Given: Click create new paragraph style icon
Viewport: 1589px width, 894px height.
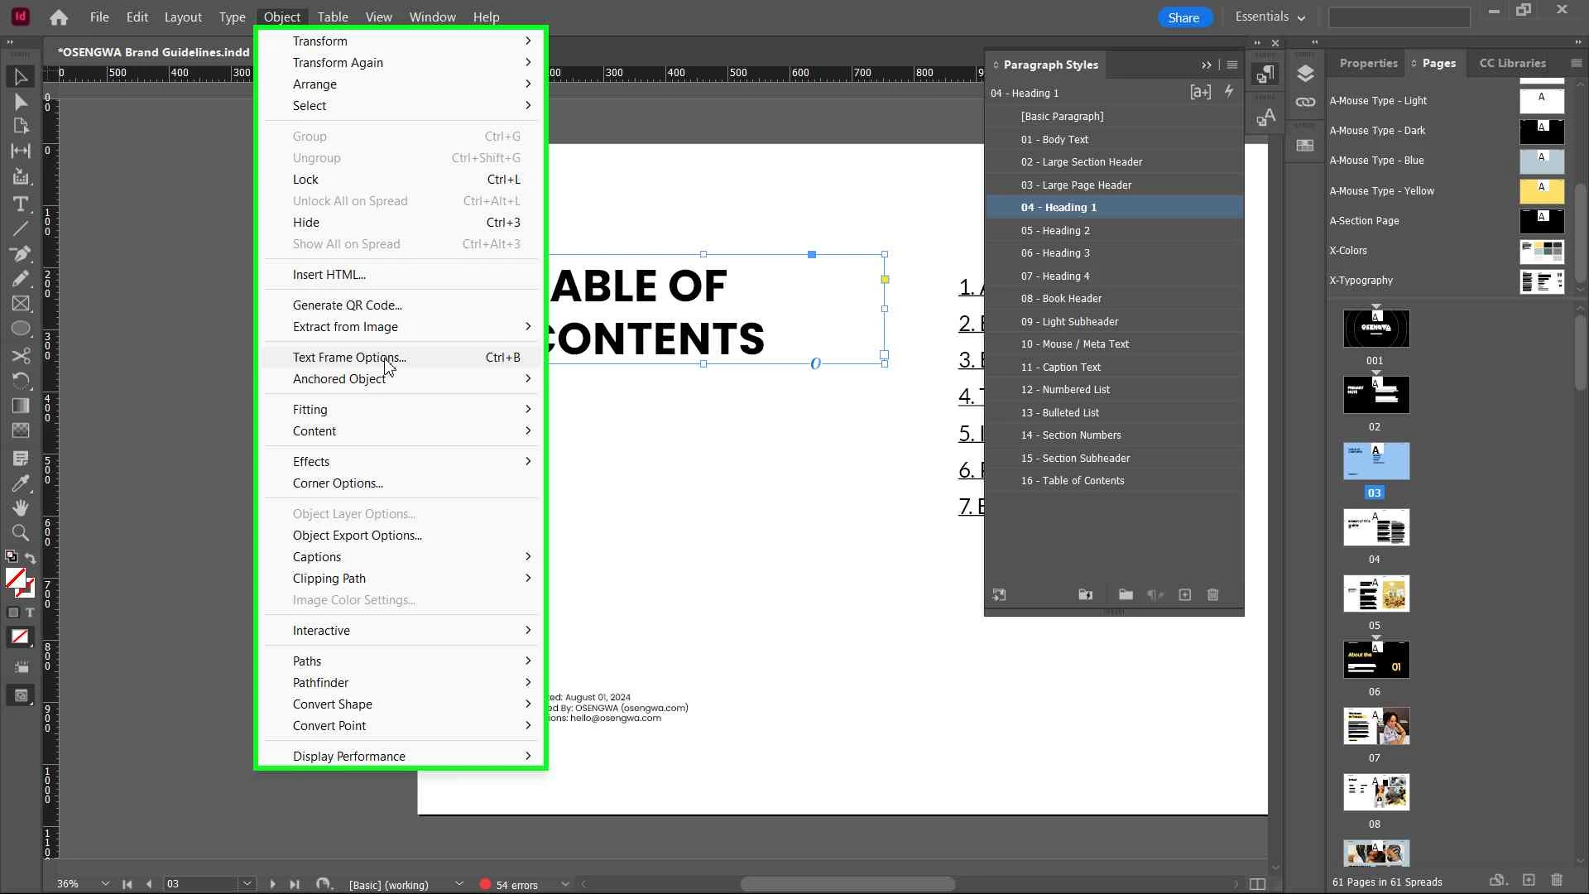Looking at the screenshot, I should point(1185,595).
